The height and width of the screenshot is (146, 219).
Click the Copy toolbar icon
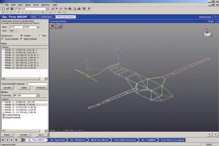pyautogui.click(x=65, y=9)
